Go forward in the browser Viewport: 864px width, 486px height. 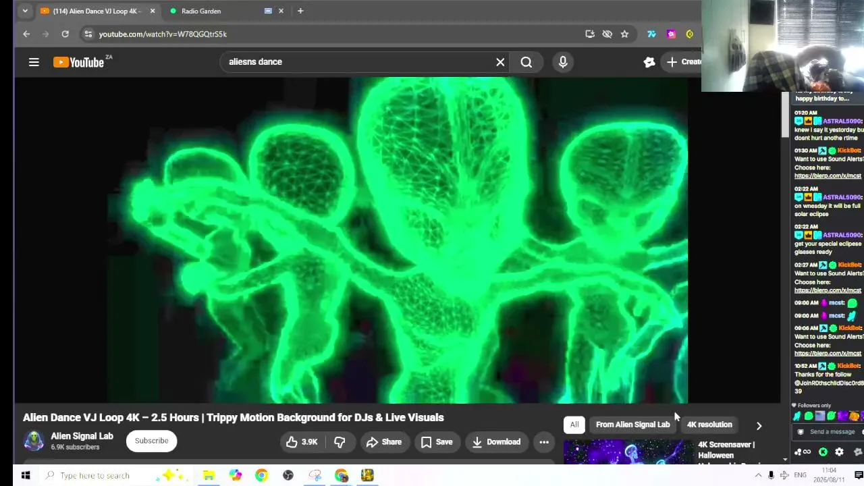(x=45, y=34)
